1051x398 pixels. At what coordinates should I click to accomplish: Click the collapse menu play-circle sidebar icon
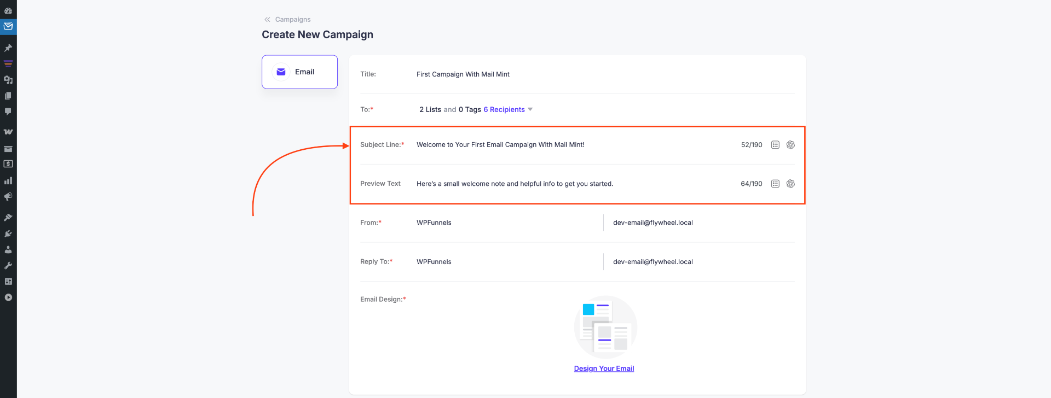(8, 297)
